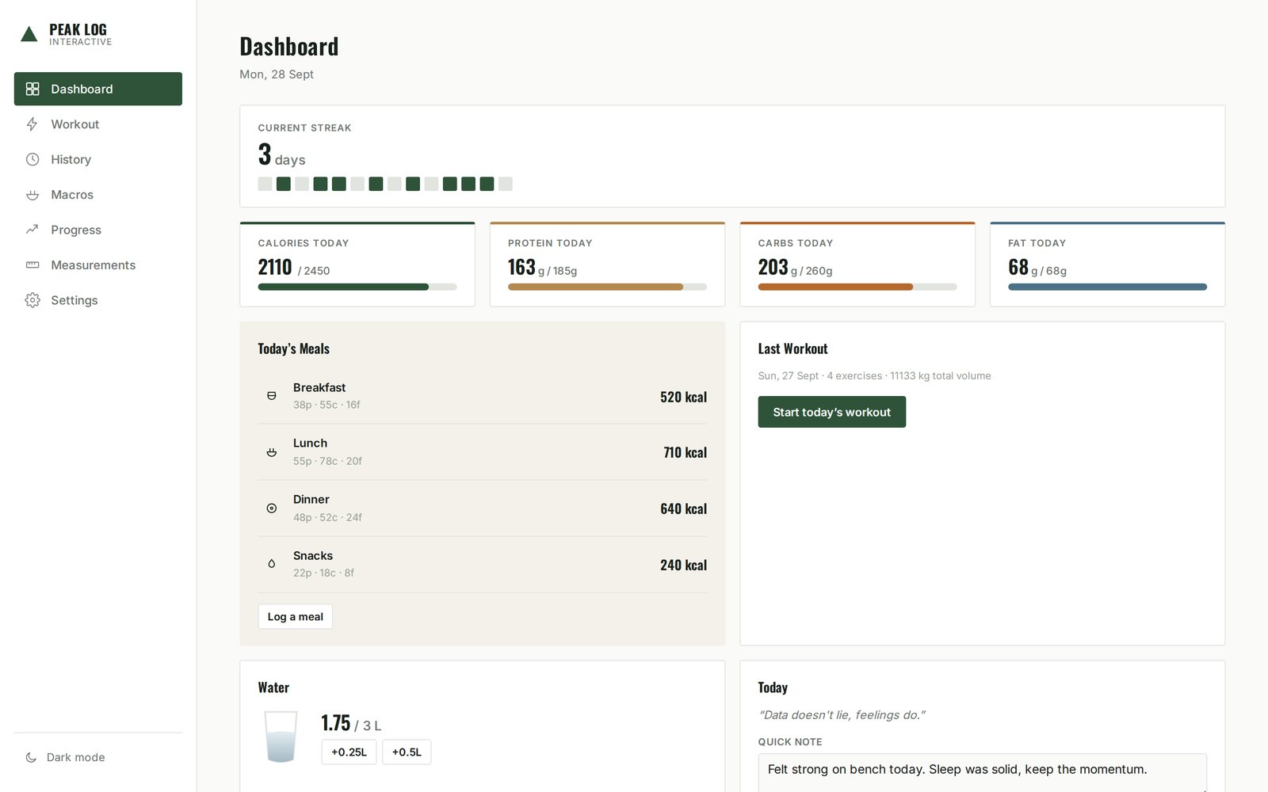This screenshot has height=792, width=1268.
Task: Open the History section
Action: coord(98,159)
